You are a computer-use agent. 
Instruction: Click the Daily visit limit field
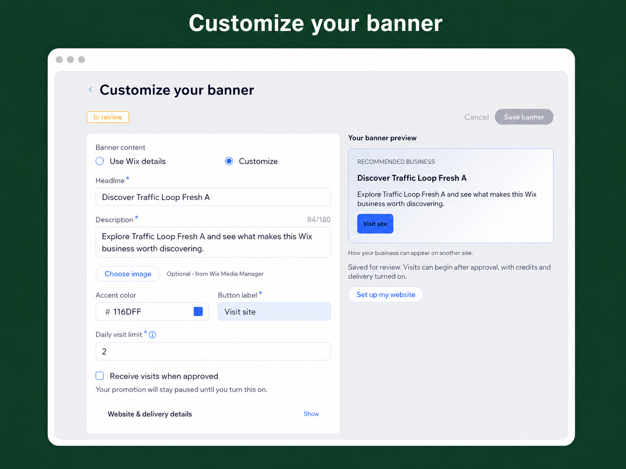pyautogui.click(x=213, y=351)
